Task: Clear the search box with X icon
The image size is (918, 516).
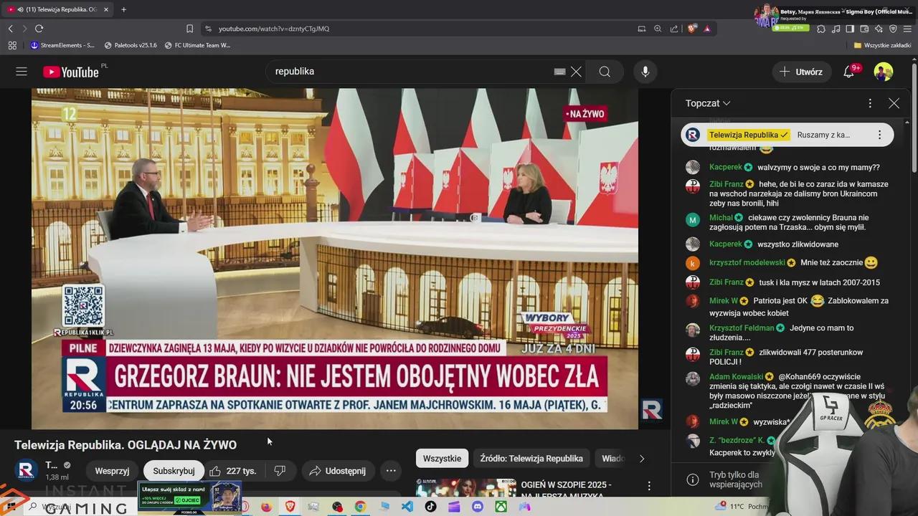Action: click(576, 72)
